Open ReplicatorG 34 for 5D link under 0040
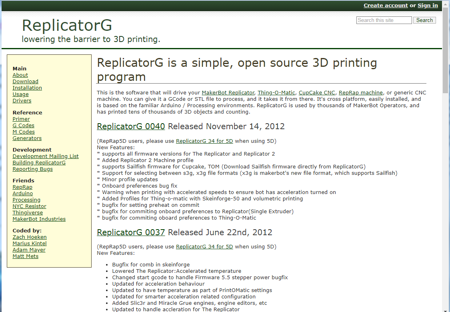The height and width of the screenshot is (312, 450). point(204,141)
